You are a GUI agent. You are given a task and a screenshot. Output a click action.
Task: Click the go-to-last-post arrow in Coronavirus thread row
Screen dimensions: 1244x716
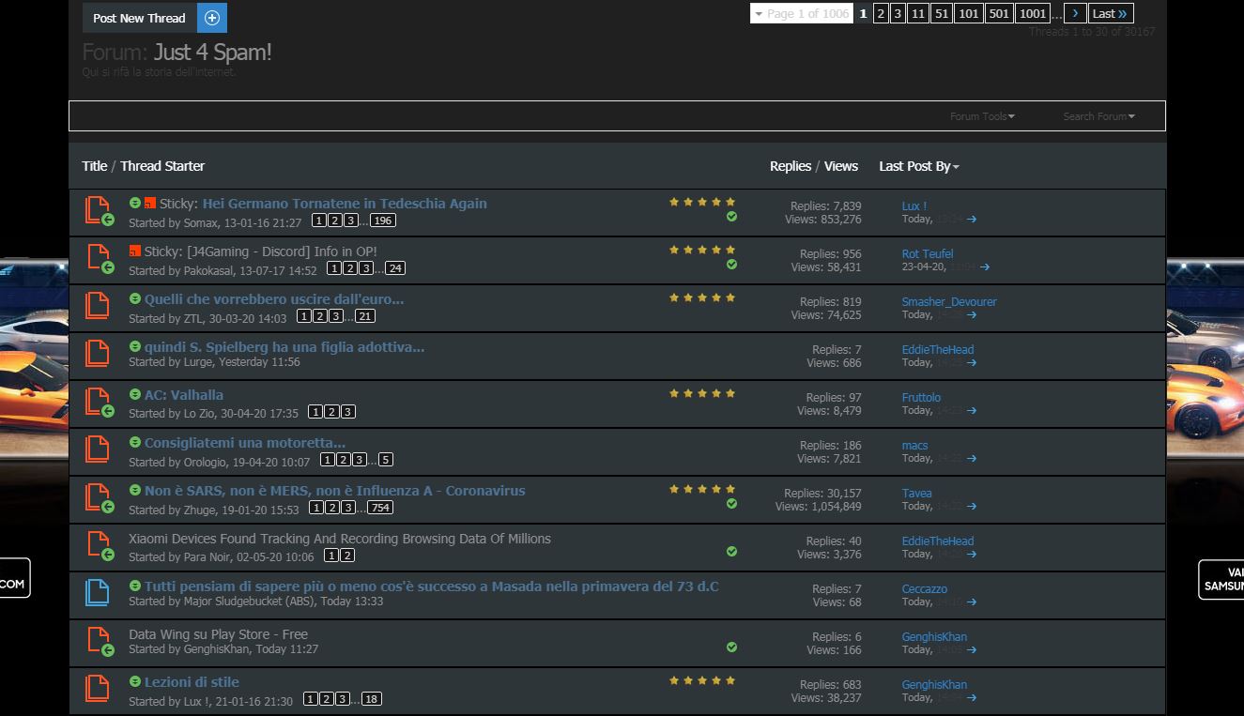click(x=972, y=507)
